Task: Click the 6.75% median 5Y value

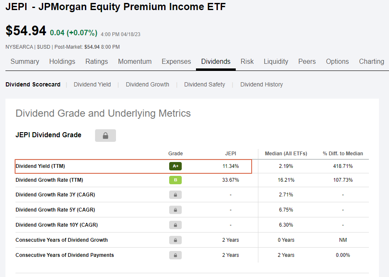Action: coord(286,210)
